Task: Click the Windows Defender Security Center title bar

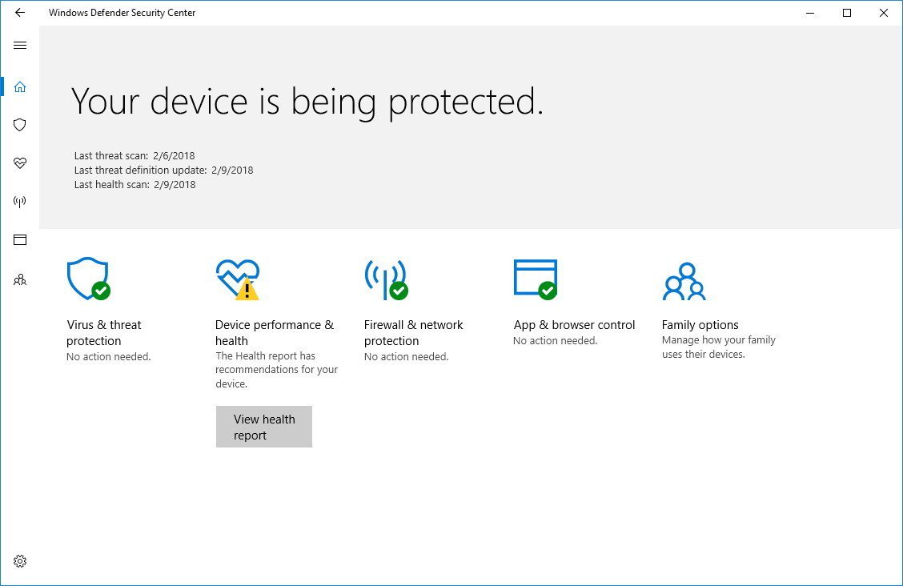Action: [122, 13]
